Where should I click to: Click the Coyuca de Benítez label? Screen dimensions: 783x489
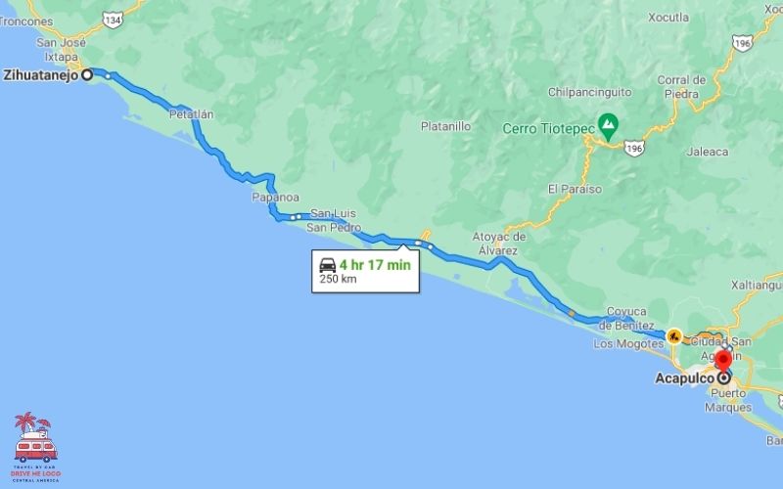(x=626, y=319)
